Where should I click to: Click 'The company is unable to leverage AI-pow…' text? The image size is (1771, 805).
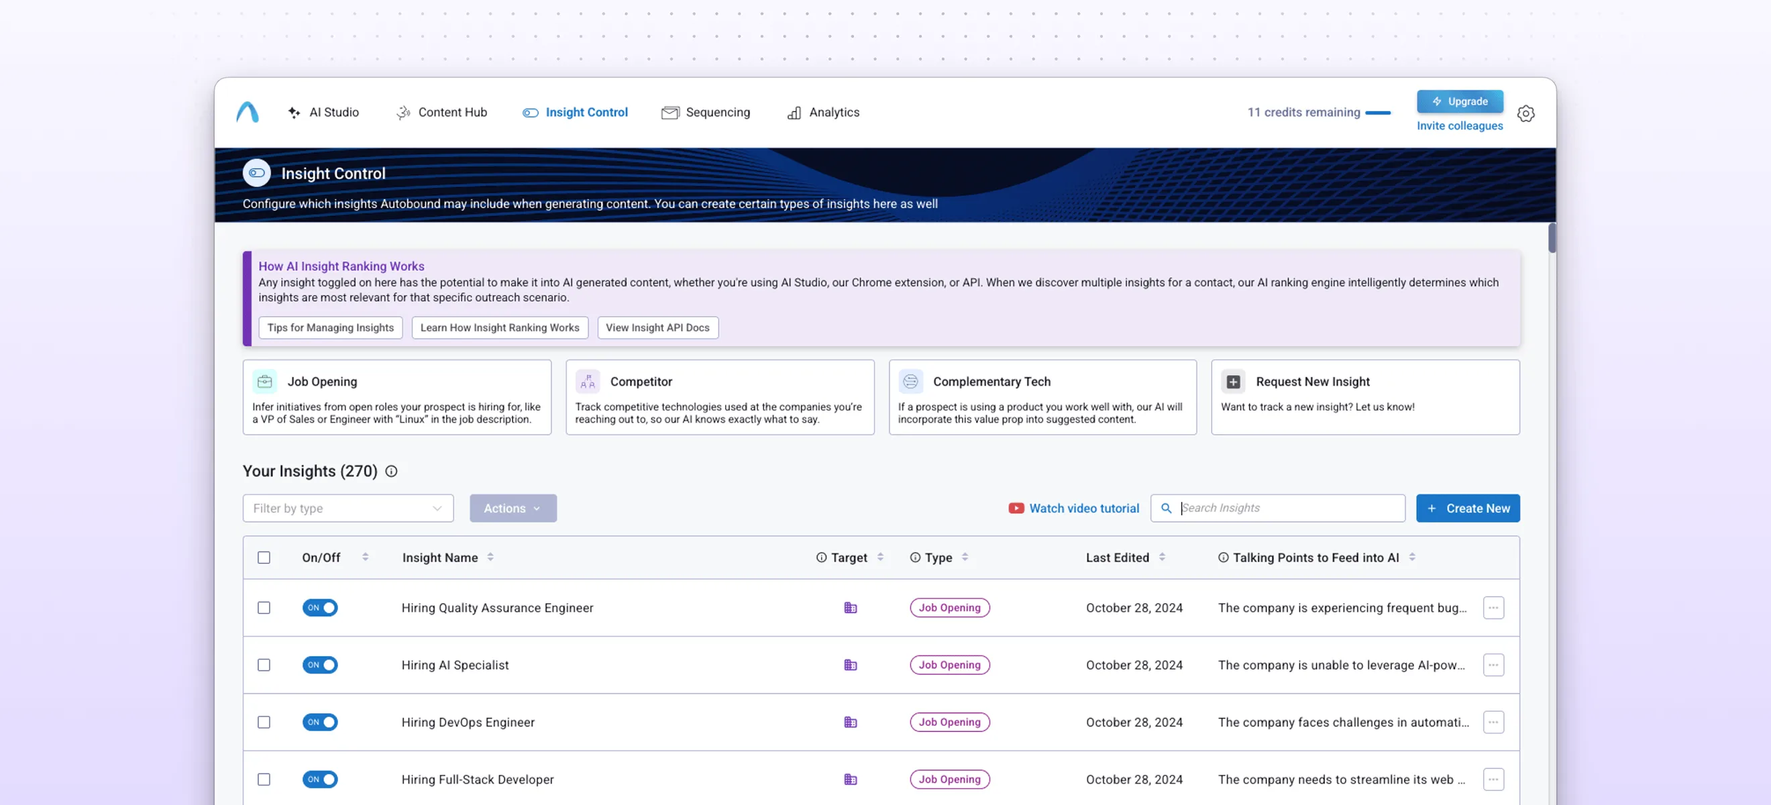click(x=1341, y=665)
